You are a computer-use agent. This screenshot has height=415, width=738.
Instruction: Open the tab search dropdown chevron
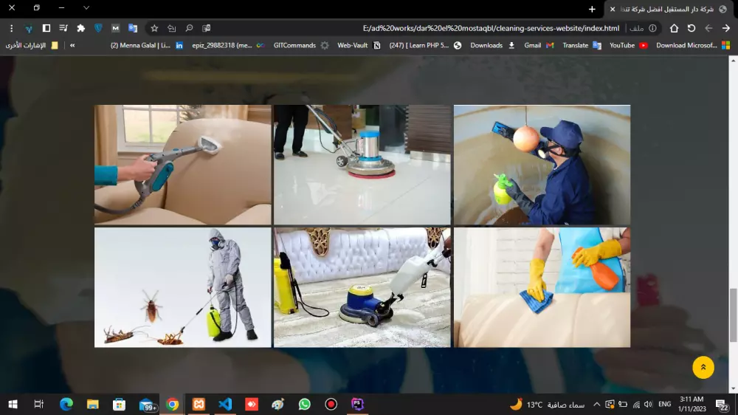click(x=86, y=8)
